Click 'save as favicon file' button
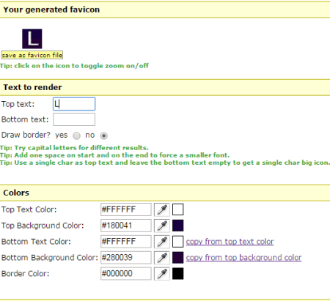Screen dimensions: 330x301 click(x=32, y=55)
